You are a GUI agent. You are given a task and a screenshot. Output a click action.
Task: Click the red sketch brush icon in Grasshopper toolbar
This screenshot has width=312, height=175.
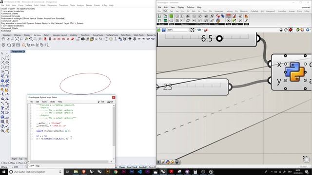tap(206, 30)
